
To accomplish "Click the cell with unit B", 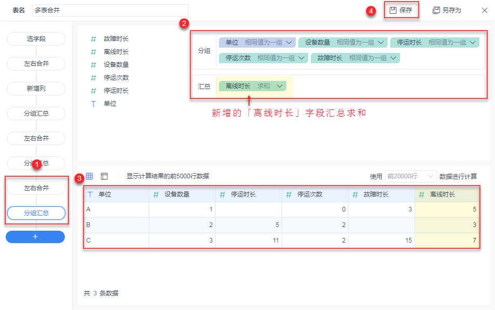I will [x=117, y=225].
